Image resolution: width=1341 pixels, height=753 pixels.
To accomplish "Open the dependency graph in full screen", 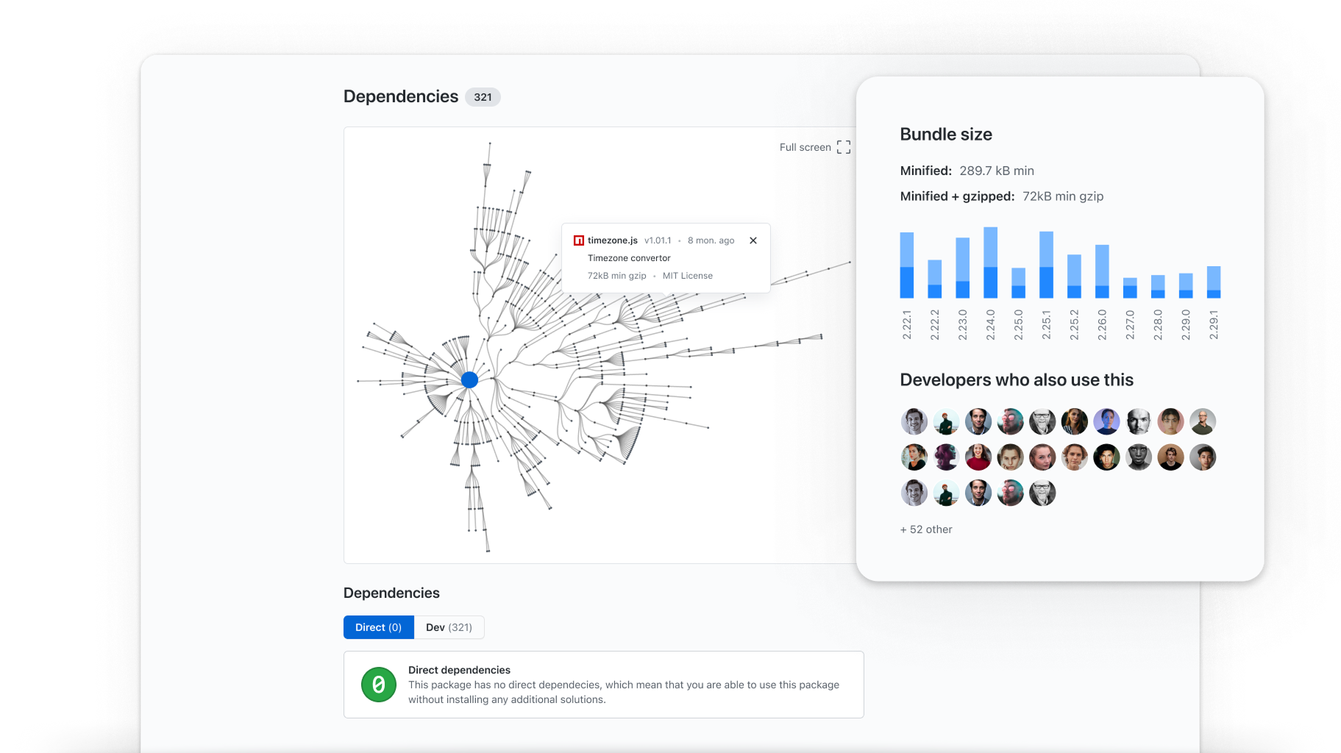I will [x=815, y=147].
